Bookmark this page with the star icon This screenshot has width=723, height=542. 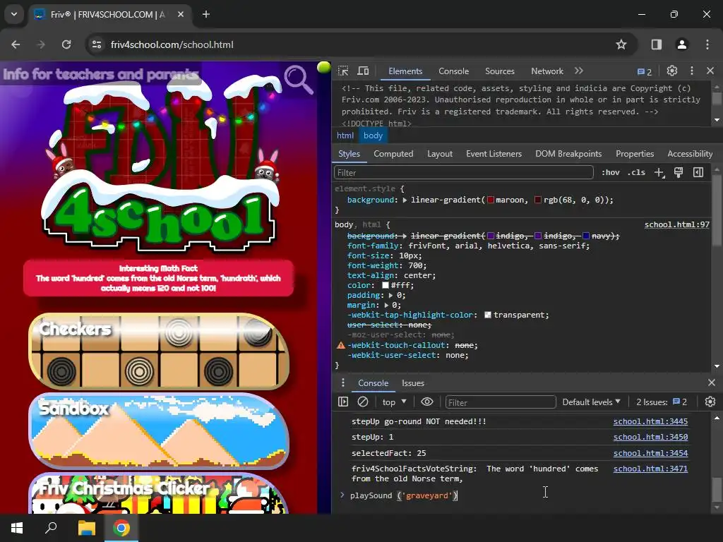[621, 44]
